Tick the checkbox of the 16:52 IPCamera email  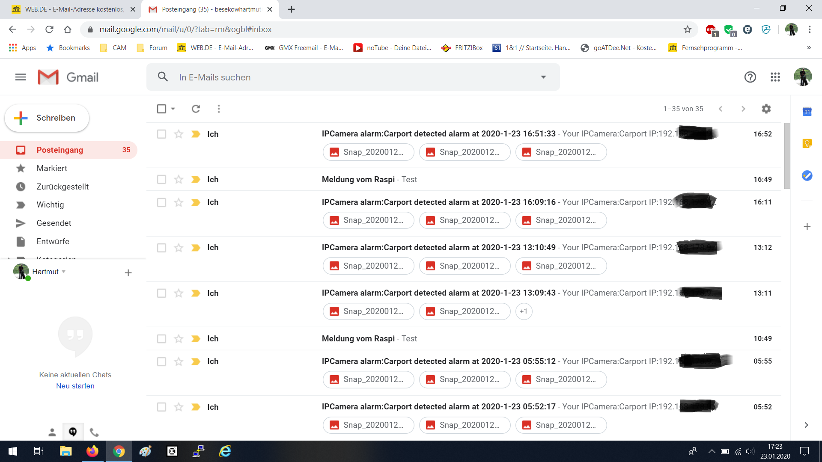click(161, 134)
